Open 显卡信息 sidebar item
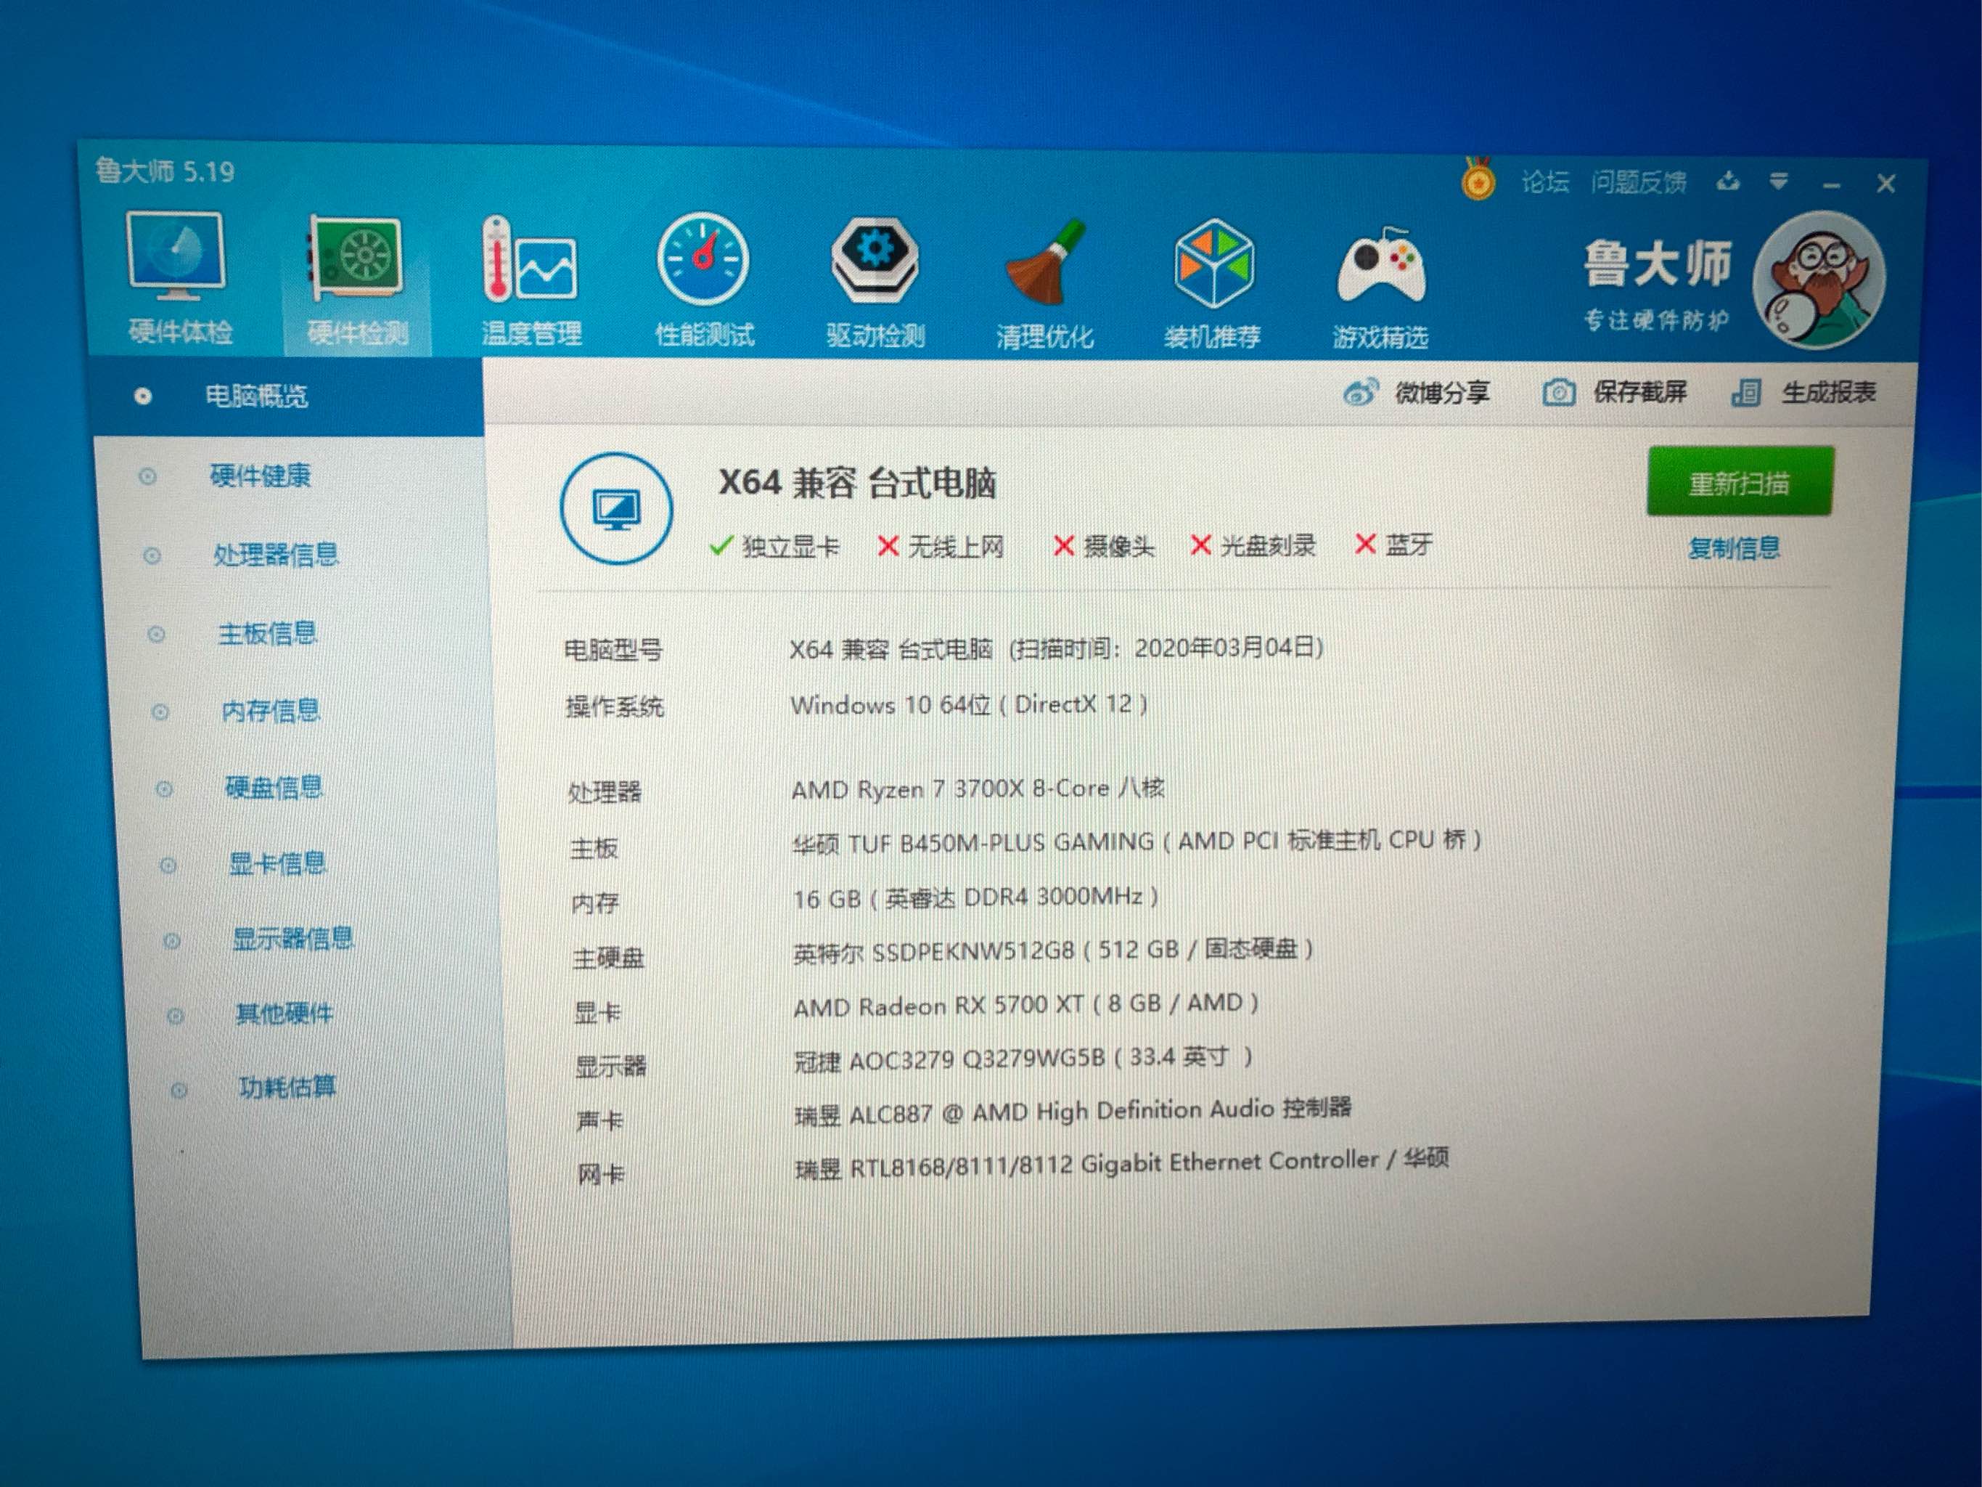The height and width of the screenshot is (1487, 1982). (277, 864)
